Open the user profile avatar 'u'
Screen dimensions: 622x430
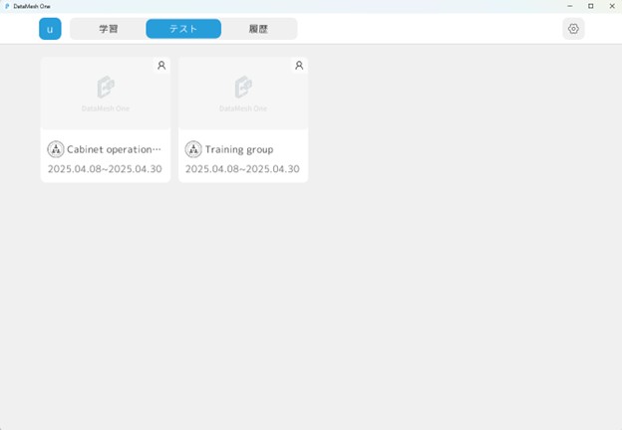(x=50, y=29)
